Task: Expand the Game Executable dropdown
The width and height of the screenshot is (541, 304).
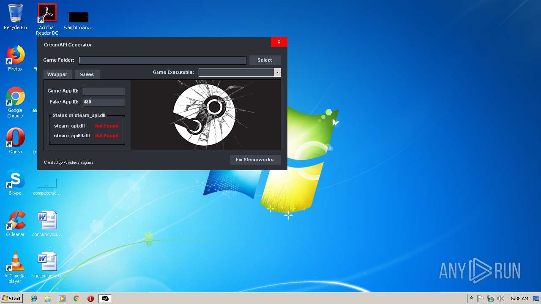Action: tap(277, 73)
